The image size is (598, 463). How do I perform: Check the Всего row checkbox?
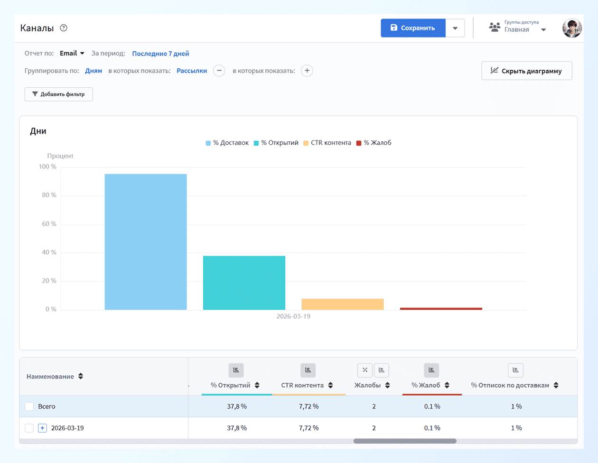[x=29, y=407]
